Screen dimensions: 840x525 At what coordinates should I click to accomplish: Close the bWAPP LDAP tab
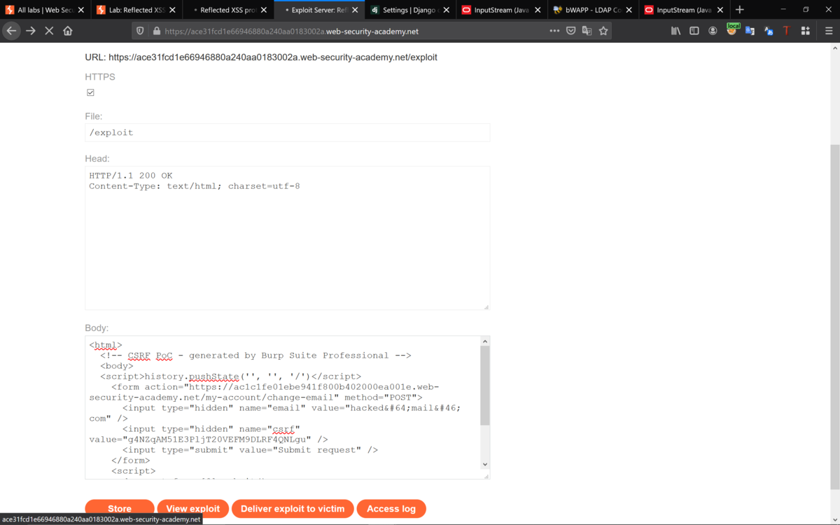tap(629, 10)
